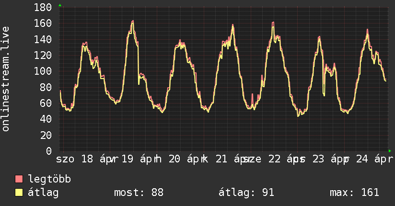Viewport: 395px width, 206px height.
Task: Click the y-axis label 140
Action: 43,39
